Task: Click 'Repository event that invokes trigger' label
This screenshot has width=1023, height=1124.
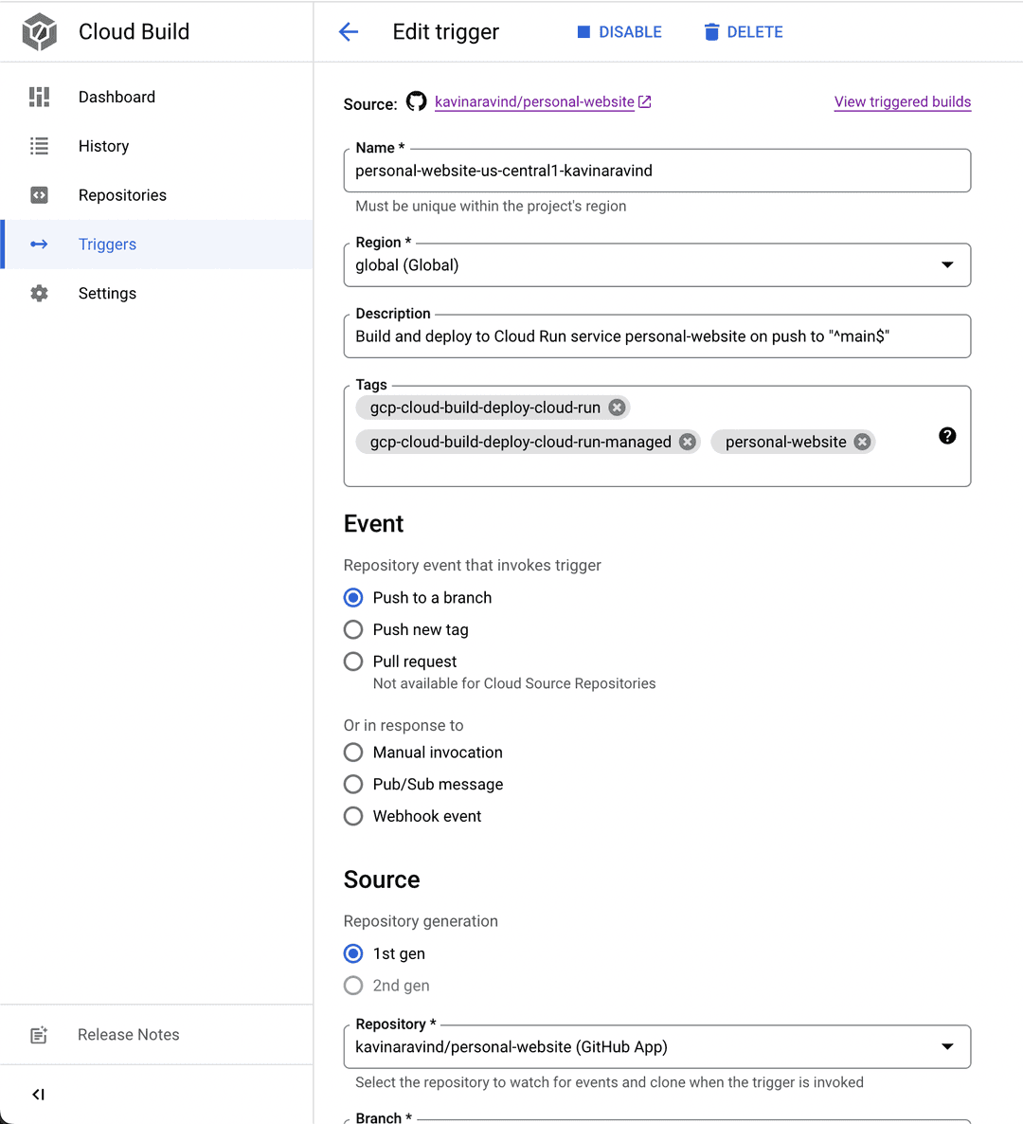Action: [472, 566]
